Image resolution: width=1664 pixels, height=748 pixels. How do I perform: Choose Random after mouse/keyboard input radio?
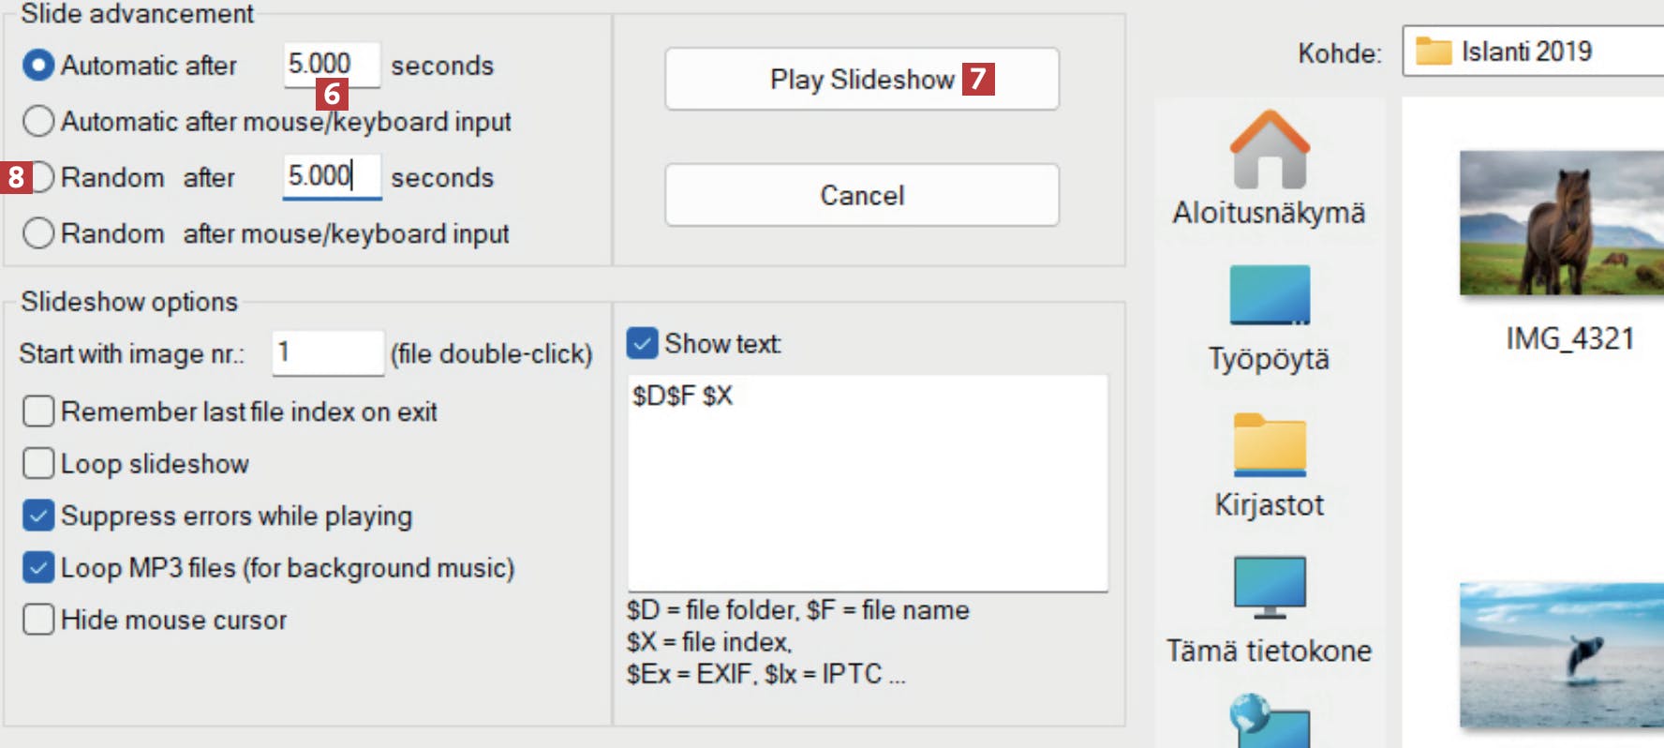click(38, 232)
